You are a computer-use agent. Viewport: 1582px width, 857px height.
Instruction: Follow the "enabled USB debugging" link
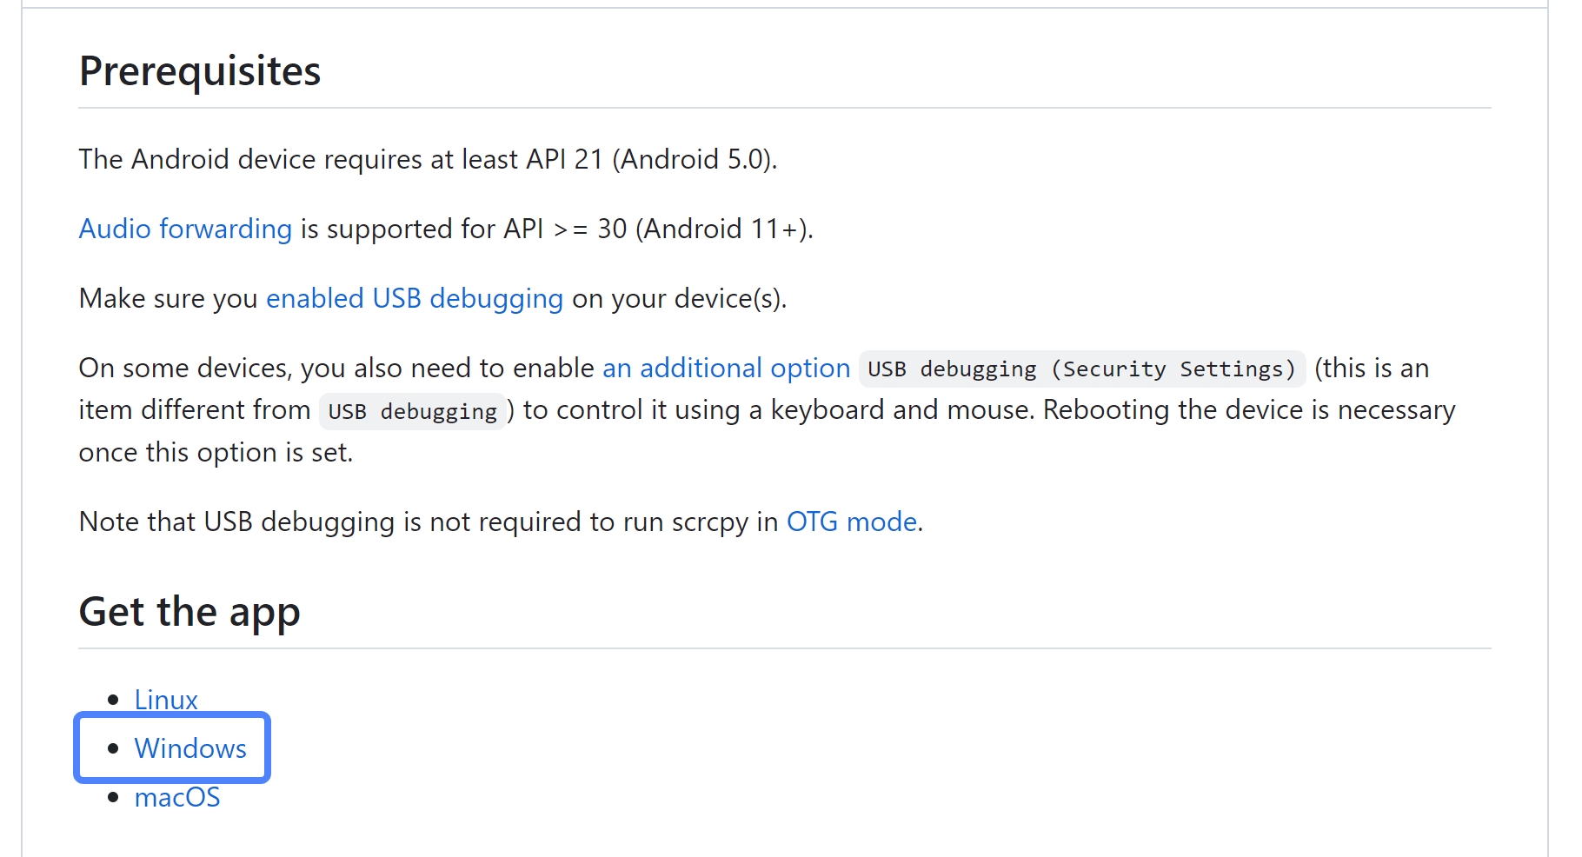(x=414, y=298)
